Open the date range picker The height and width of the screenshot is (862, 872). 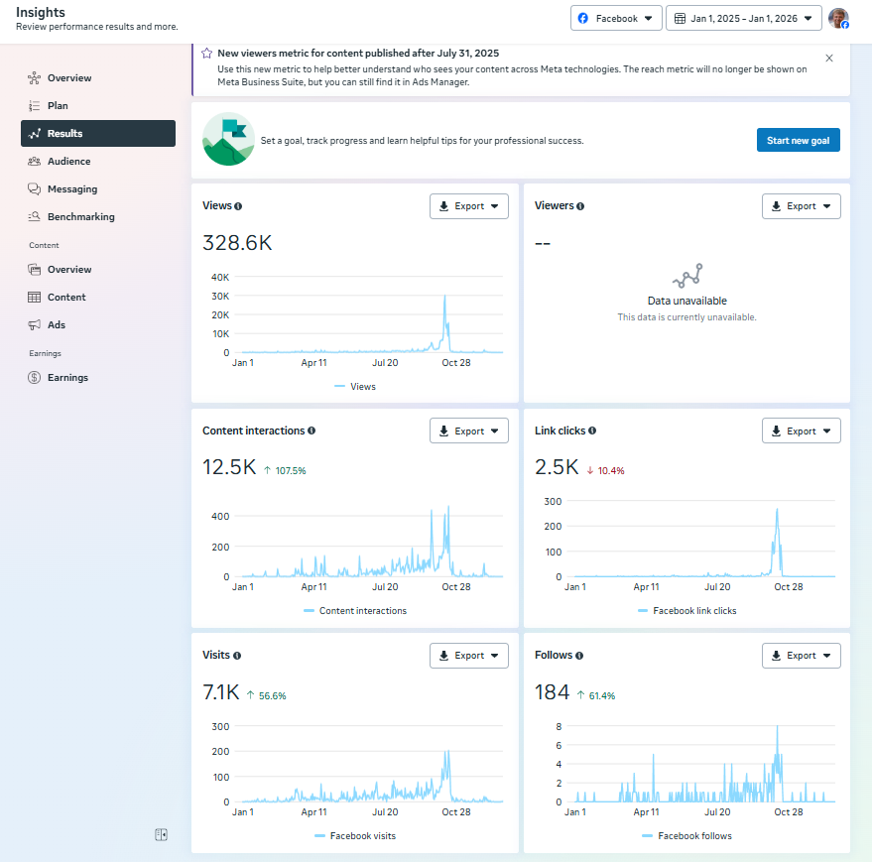[x=743, y=18]
